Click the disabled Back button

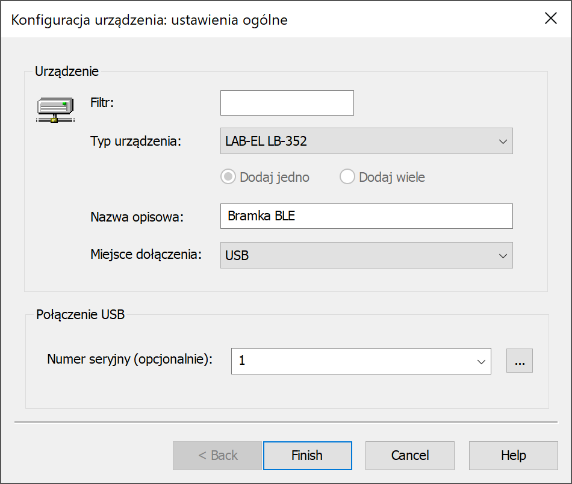pos(217,456)
